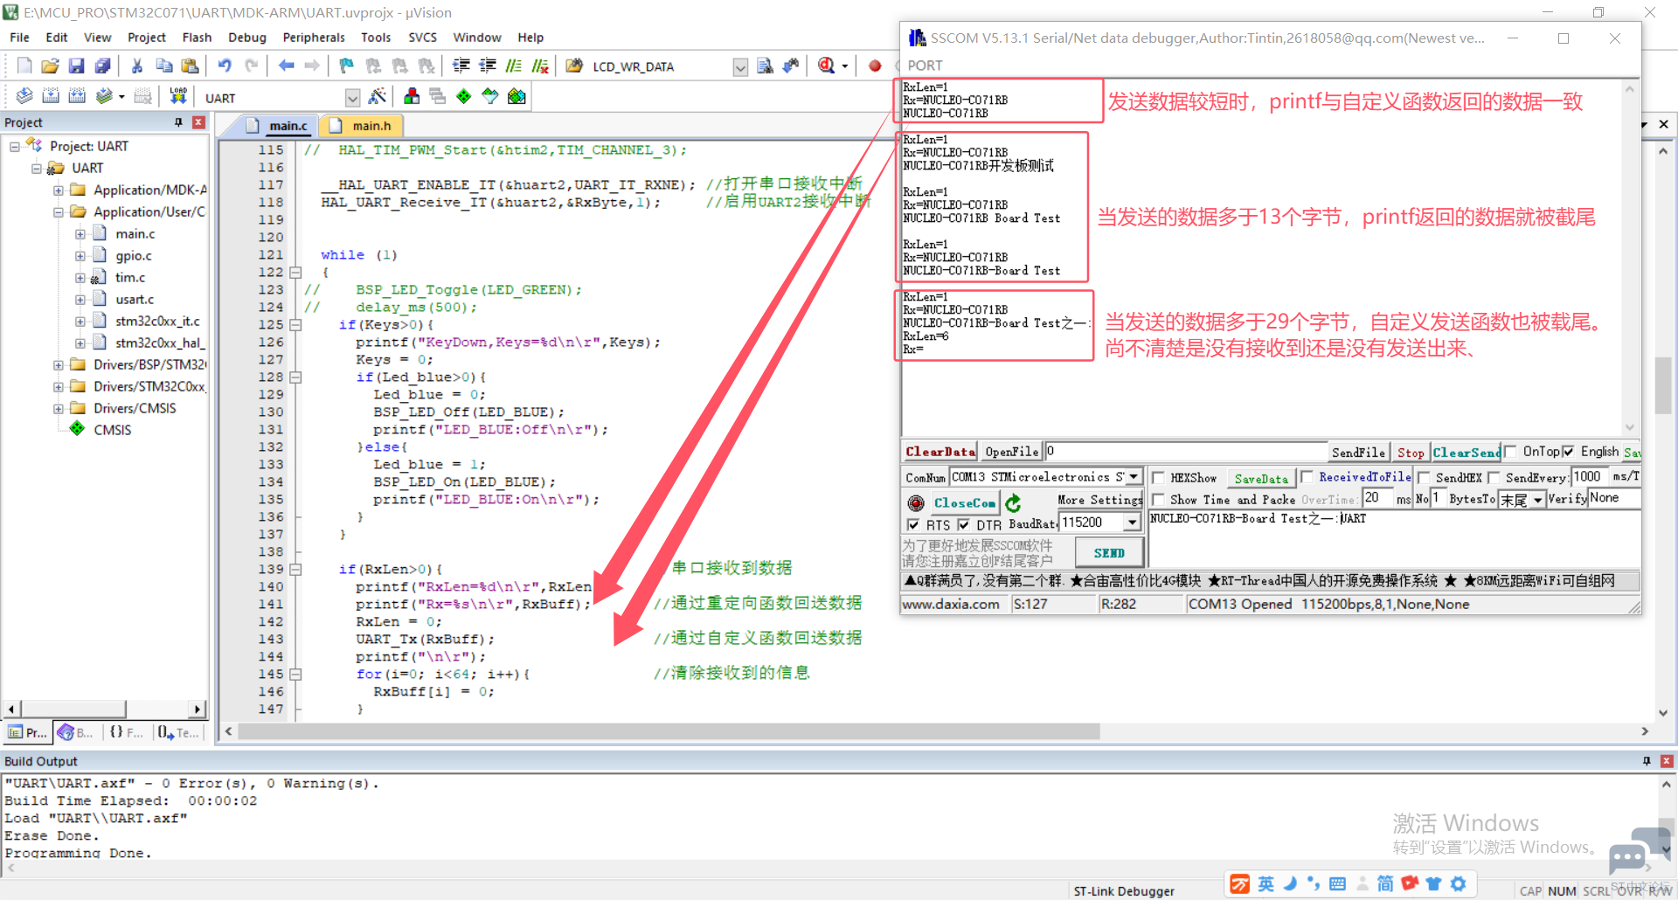Click the SSCOM receive area vertical scrollbar
The width and height of the screenshot is (1678, 900).
pyautogui.click(x=1629, y=258)
